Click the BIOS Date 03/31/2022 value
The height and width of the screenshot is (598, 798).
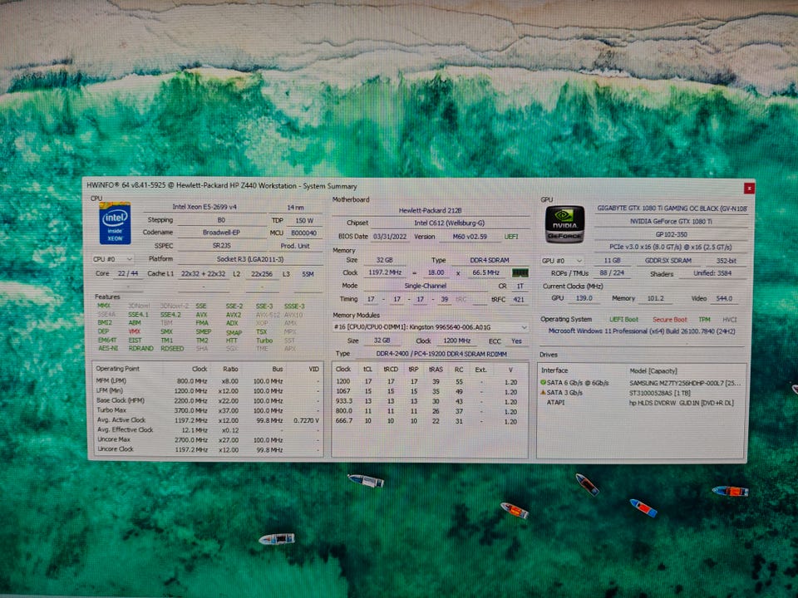coord(390,237)
